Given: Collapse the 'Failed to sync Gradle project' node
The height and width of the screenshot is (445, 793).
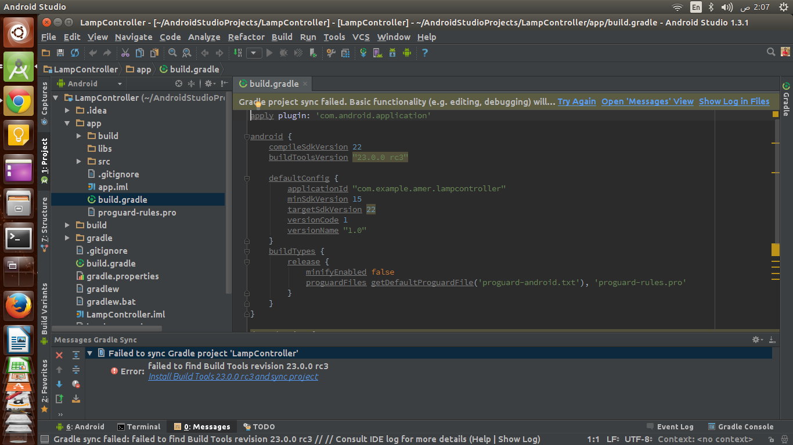Looking at the screenshot, I should pos(90,353).
